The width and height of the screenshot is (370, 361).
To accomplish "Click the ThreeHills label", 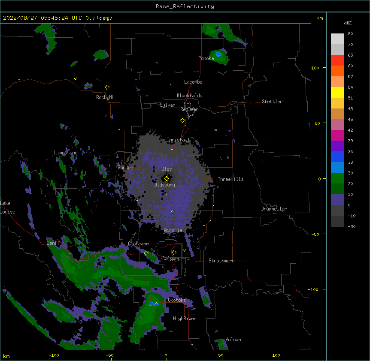I will (x=230, y=179).
